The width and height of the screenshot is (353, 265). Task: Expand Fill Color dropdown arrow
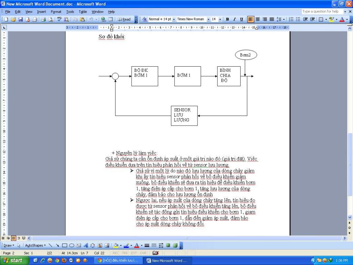click(x=121, y=245)
